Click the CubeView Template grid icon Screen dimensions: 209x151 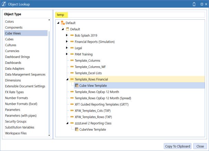[x=76, y=129]
